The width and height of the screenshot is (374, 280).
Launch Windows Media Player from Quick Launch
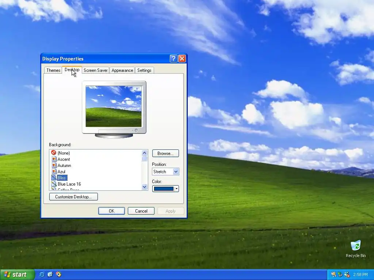click(x=58, y=275)
